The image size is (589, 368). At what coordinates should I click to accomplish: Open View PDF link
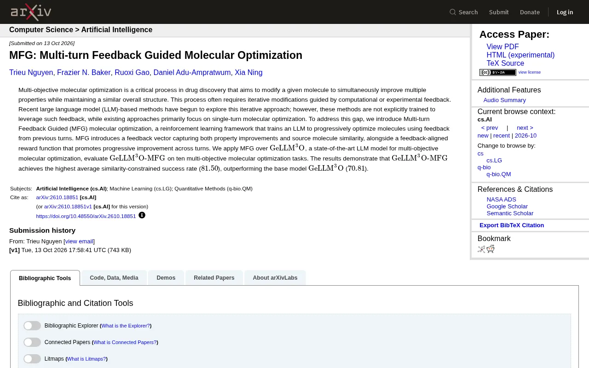(502, 47)
